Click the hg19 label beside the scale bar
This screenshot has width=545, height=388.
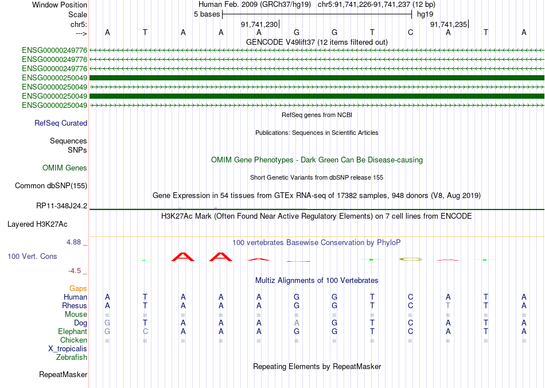point(425,14)
